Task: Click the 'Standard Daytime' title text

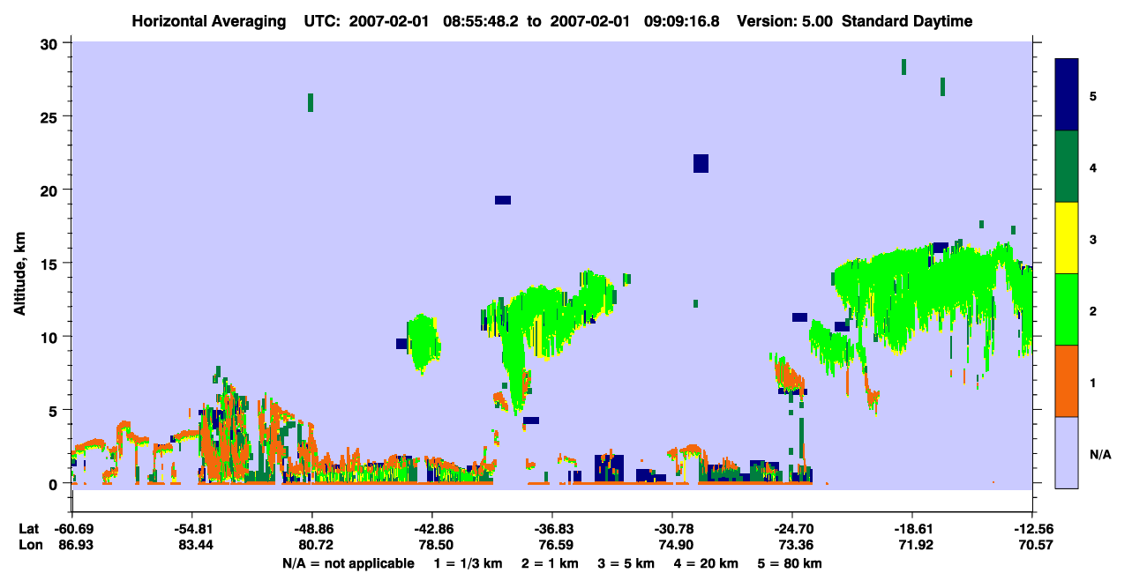Action: tap(907, 21)
